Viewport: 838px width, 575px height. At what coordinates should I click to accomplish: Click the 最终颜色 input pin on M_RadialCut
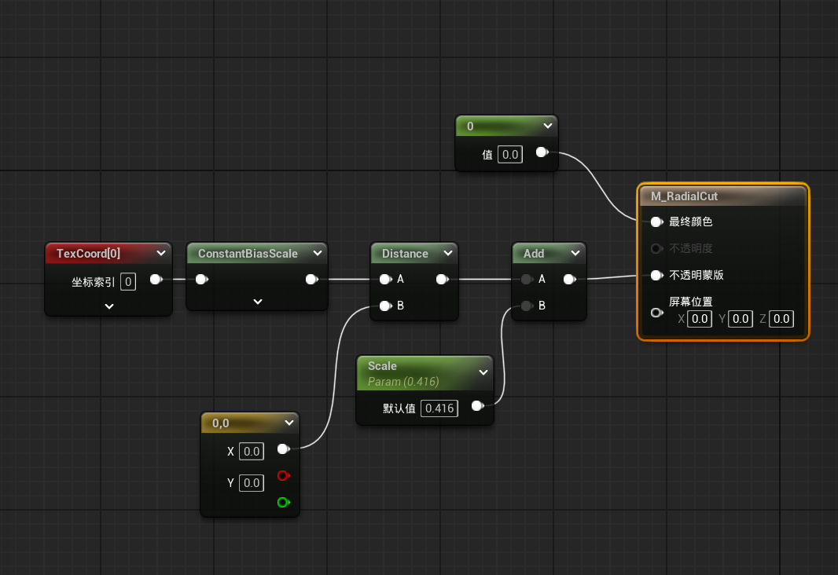[x=656, y=222]
